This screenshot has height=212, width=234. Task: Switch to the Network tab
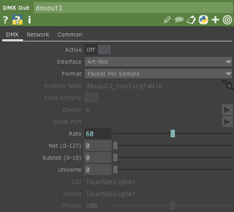pyautogui.click(x=38, y=34)
